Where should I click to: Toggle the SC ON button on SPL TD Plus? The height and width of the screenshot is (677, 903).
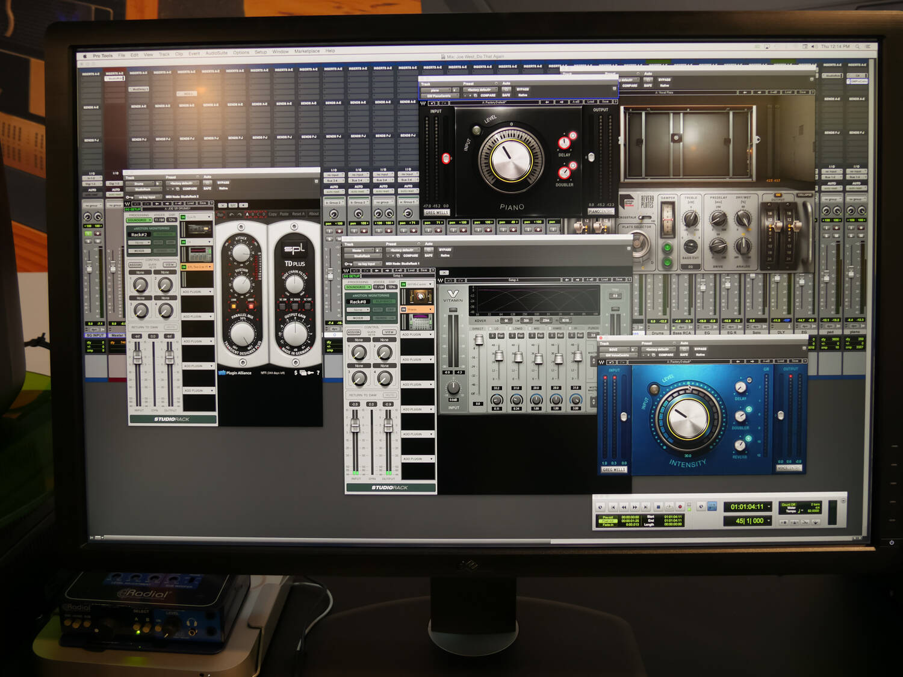[282, 307]
